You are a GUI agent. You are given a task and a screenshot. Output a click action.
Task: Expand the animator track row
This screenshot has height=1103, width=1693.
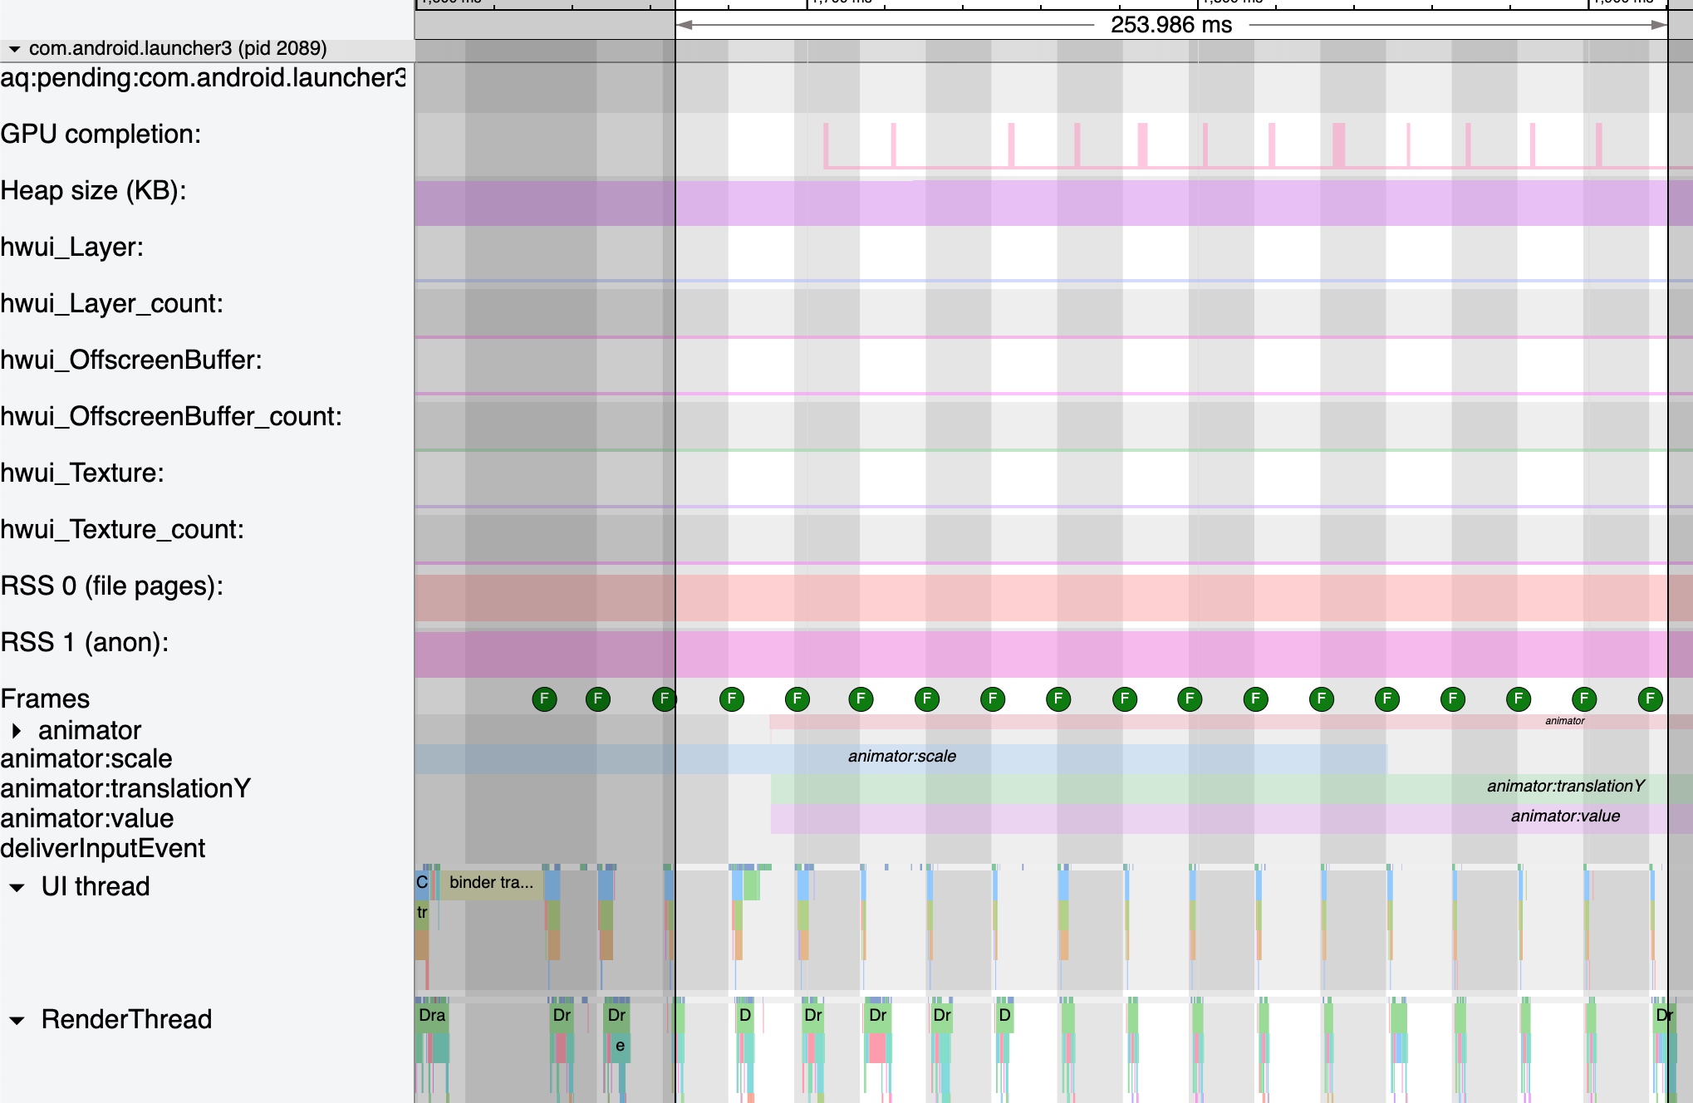[x=17, y=731]
